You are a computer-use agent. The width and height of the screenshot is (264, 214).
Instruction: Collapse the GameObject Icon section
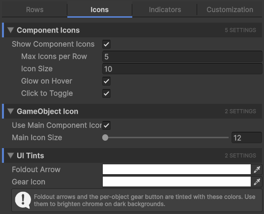tap(11, 111)
